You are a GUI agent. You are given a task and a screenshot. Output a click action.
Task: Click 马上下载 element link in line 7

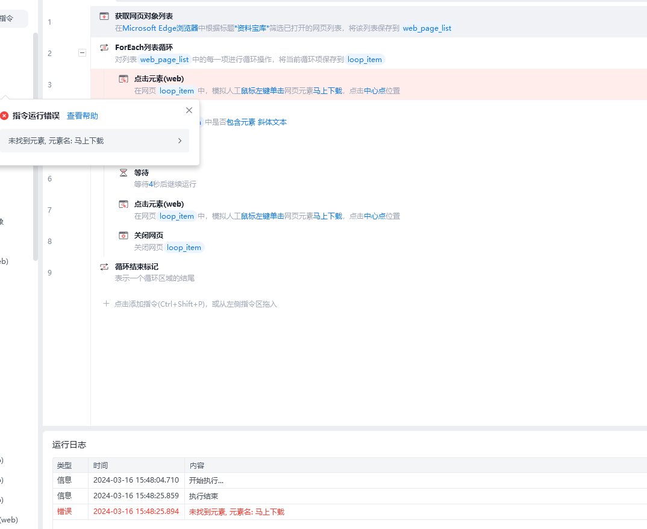tap(328, 216)
